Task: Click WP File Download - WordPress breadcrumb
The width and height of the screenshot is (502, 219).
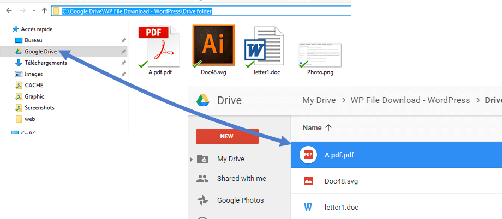Action: point(410,100)
